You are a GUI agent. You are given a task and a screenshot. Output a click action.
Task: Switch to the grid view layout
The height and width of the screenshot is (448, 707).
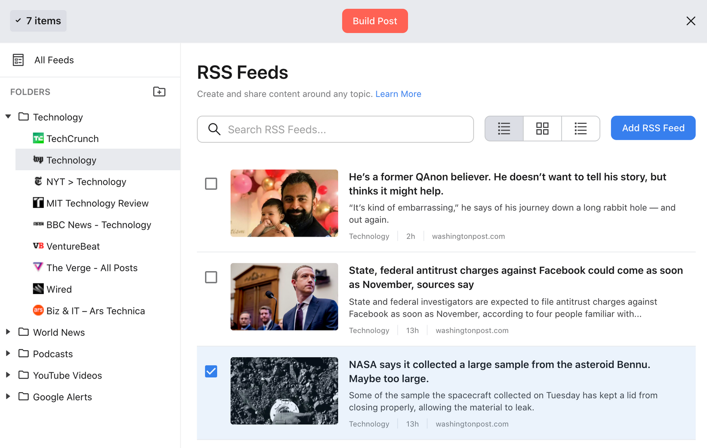coord(542,128)
